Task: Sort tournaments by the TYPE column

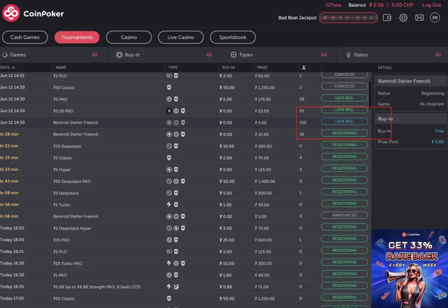Action: pyautogui.click(x=173, y=67)
